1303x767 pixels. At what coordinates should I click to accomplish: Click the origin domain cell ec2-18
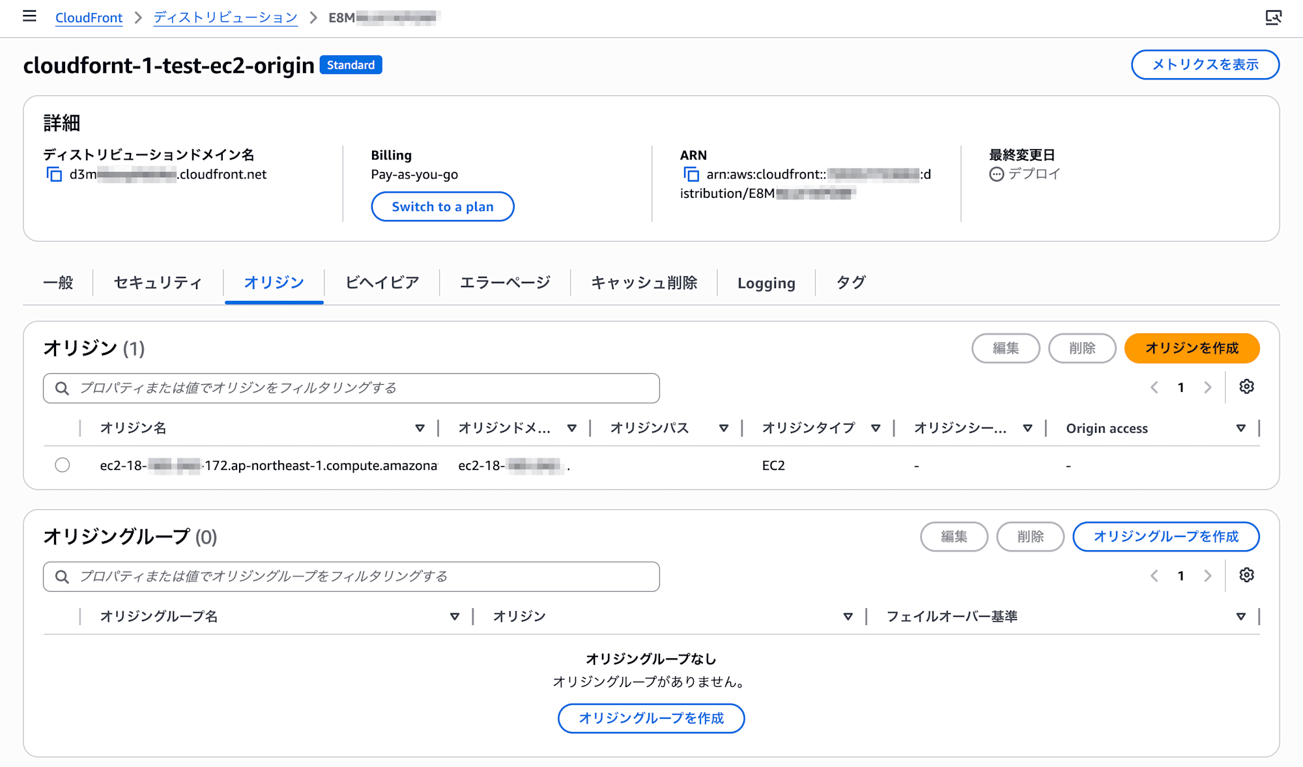514,466
